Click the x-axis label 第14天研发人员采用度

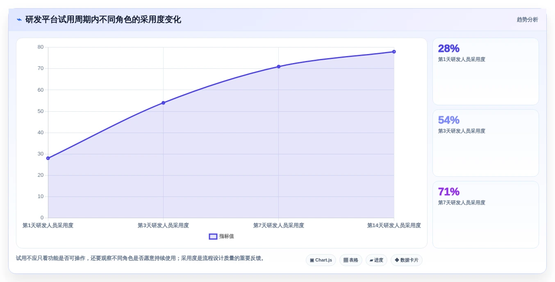coord(394,226)
